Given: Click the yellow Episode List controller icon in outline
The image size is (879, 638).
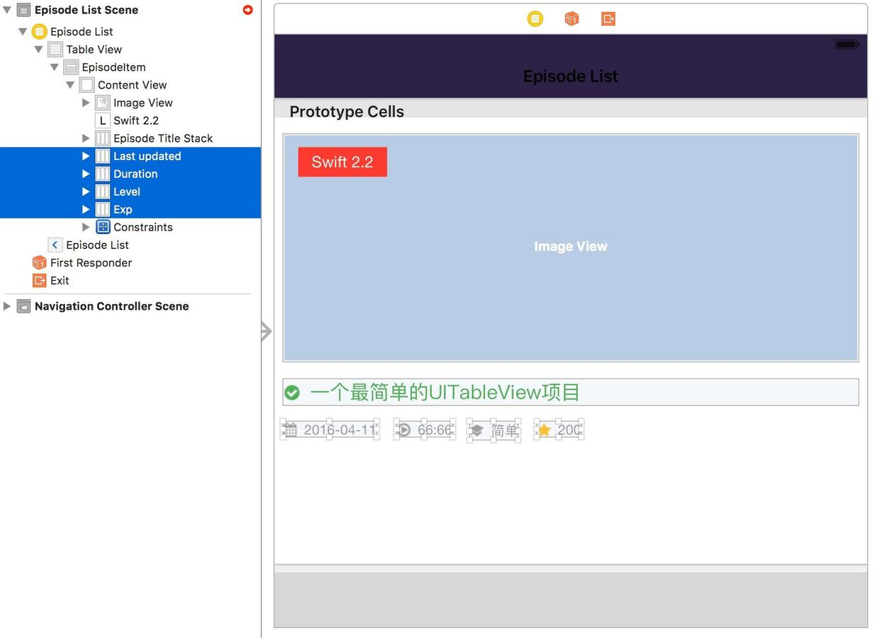Looking at the screenshot, I should click(x=40, y=31).
